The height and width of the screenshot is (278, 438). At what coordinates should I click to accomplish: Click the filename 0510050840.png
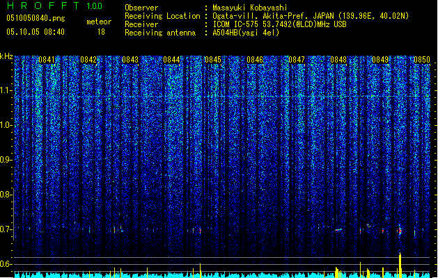(36, 18)
